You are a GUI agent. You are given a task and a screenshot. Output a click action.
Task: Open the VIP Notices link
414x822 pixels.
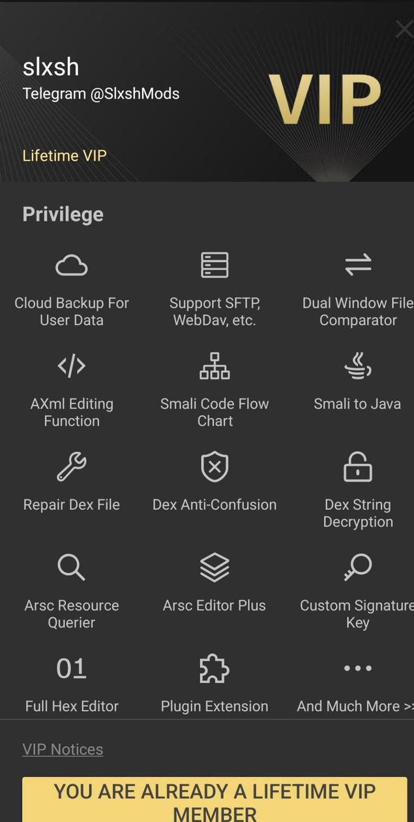point(63,749)
